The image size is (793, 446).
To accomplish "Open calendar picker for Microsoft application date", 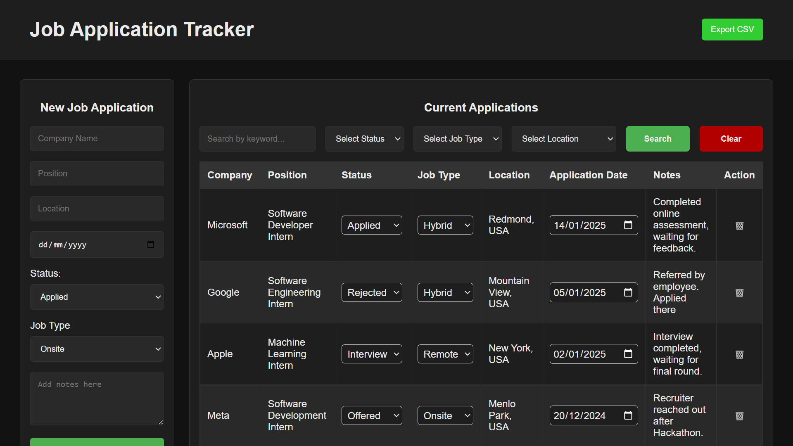I will click(x=628, y=225).
